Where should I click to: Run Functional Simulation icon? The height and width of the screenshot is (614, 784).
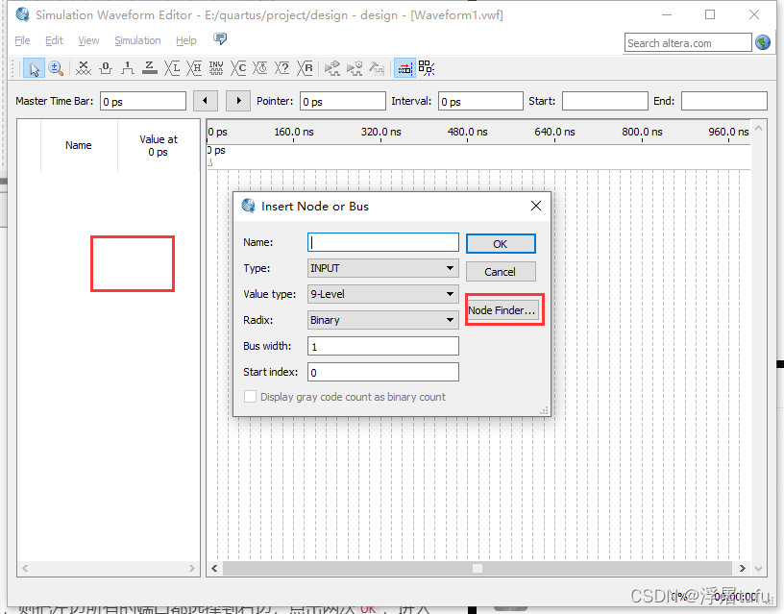332,68
